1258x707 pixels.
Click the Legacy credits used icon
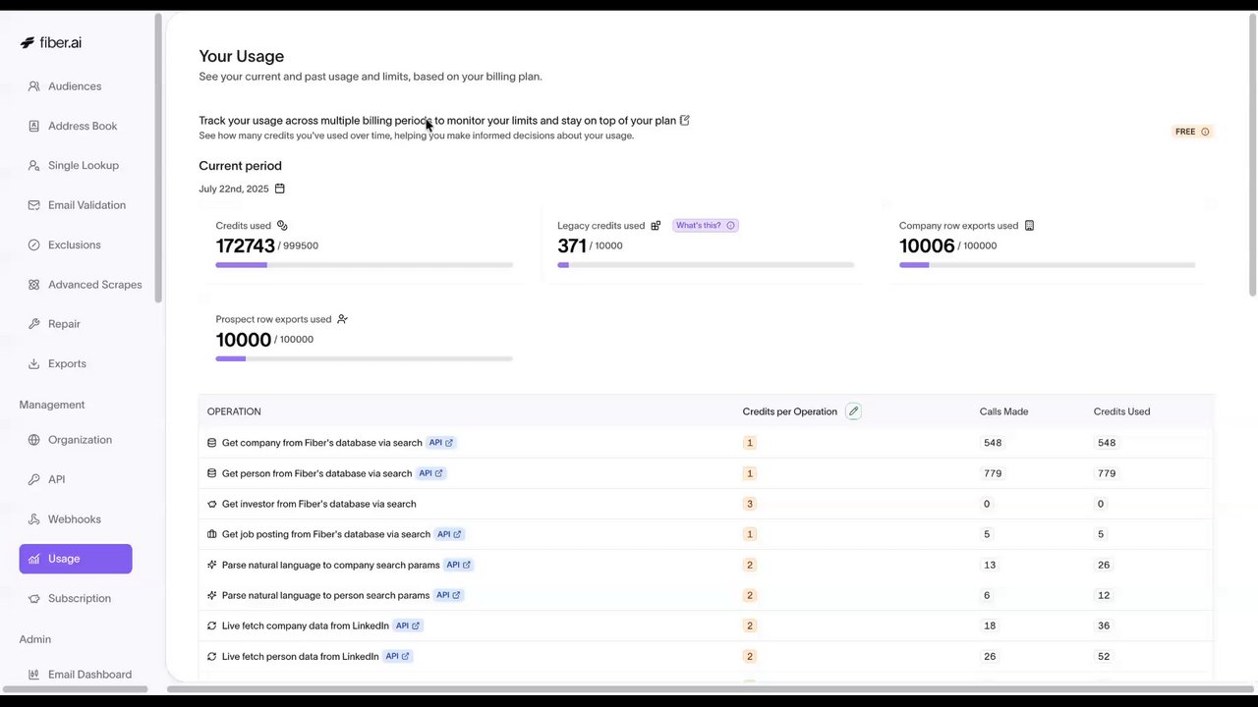(656, 226)
